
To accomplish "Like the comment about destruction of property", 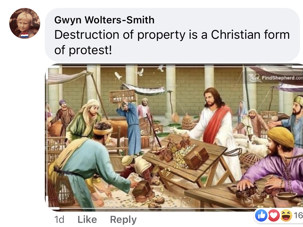I will pyautogui.click(x=87, y=220).
